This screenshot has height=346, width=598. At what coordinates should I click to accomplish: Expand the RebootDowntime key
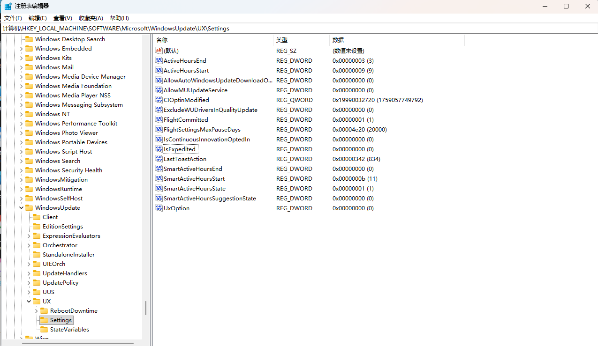(36, 310)
